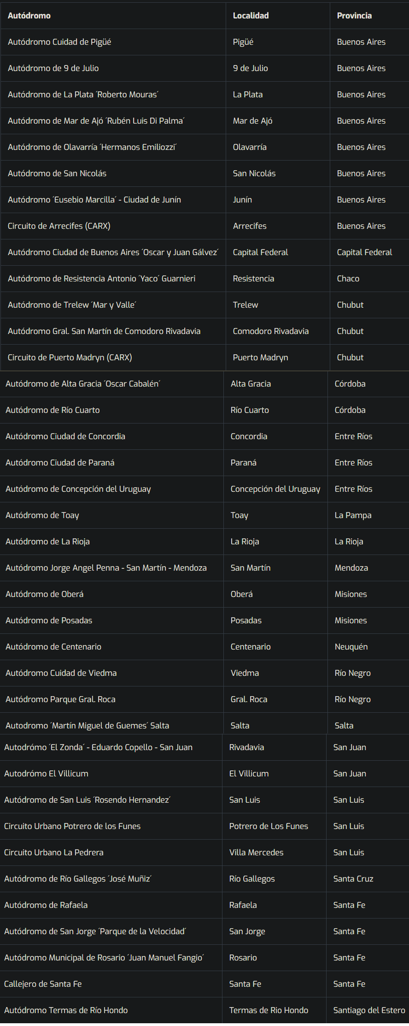This screenshot has width=409, height=1026.
Task: Click the Neuquén province cell
Action: point(351,647)
